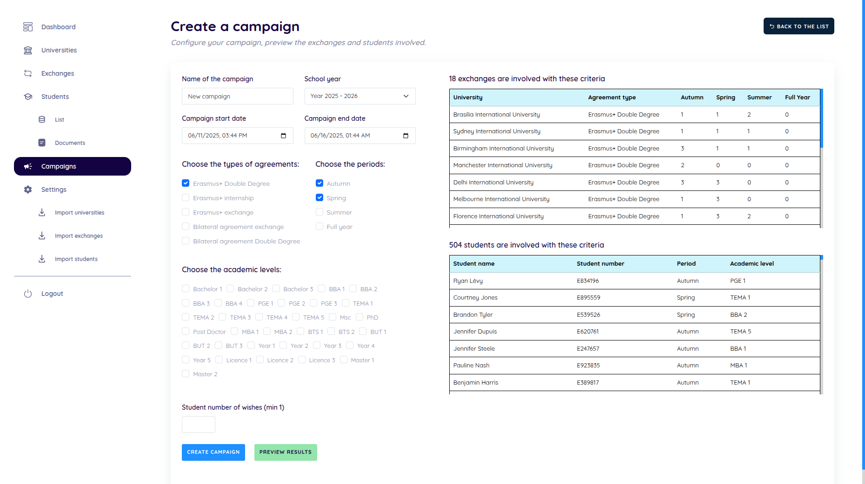The height and width of the screenshot is (484, 865).
Task: Check the Master 2 academic level
Action: 186,374
